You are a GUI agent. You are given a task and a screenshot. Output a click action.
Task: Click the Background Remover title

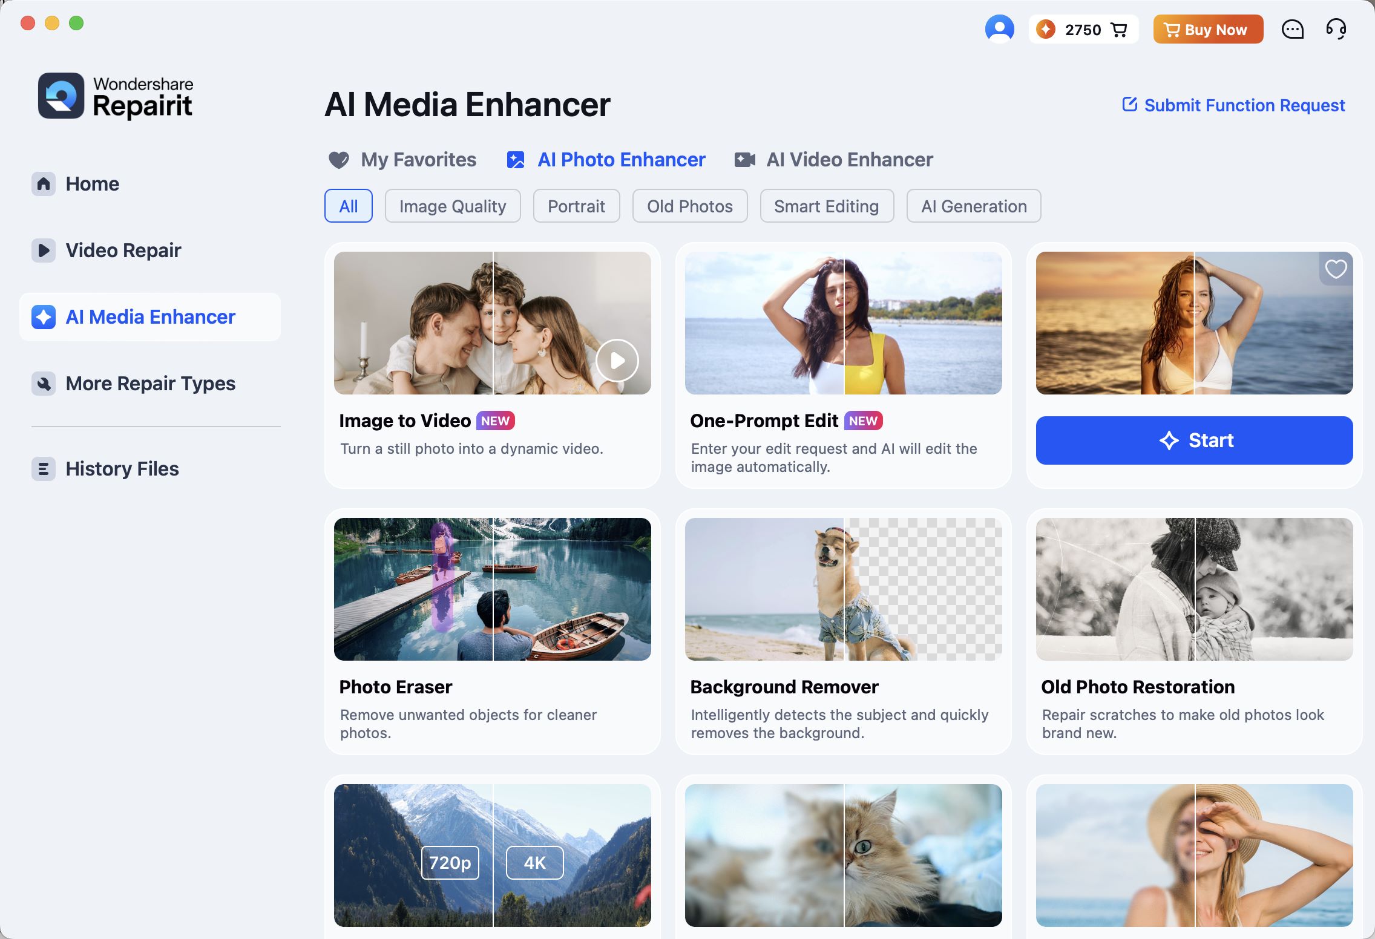tap(784, 687)
